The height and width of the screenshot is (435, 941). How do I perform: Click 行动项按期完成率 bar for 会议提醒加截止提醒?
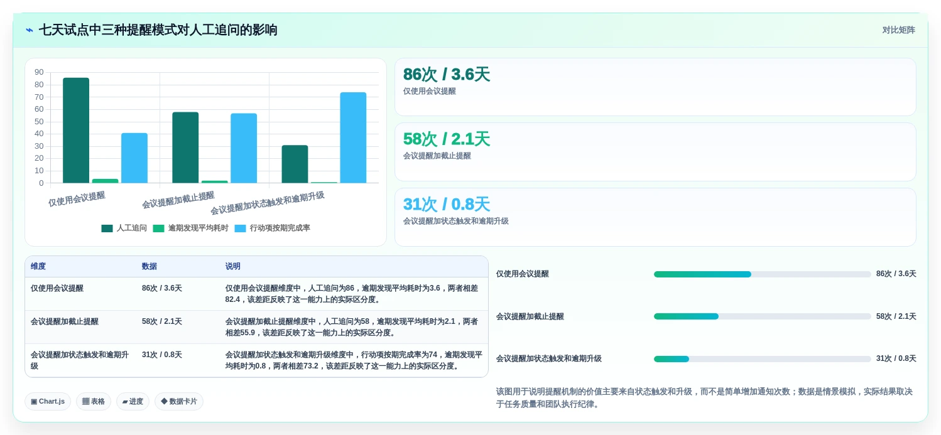click(244, 148)
